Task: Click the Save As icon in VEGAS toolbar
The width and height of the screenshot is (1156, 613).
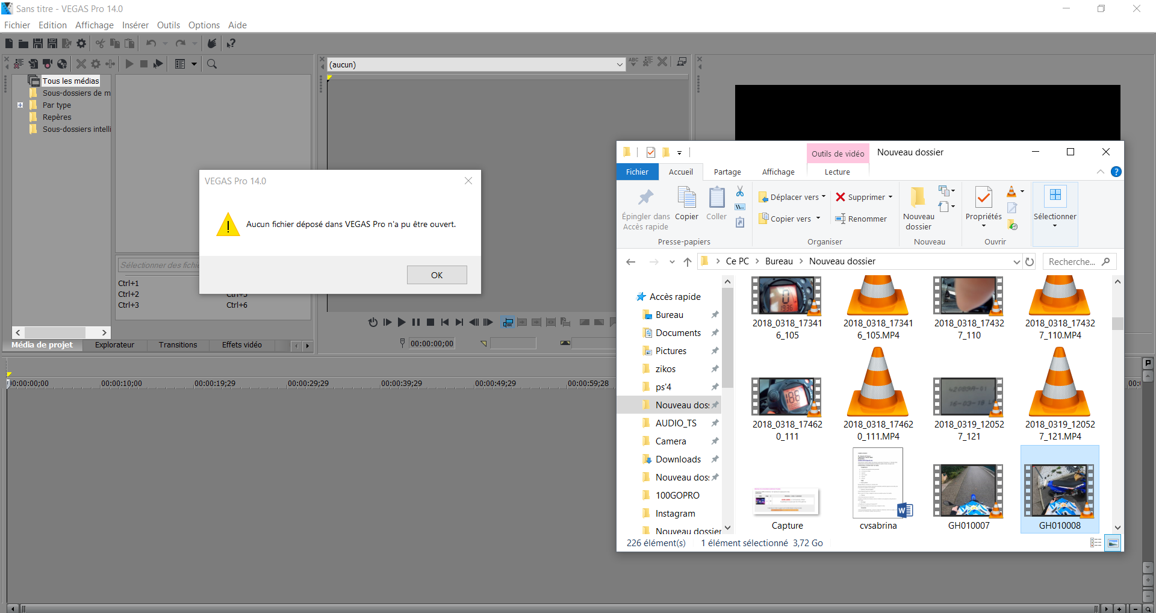Action: pyautogui.click(x=52, y=43)
